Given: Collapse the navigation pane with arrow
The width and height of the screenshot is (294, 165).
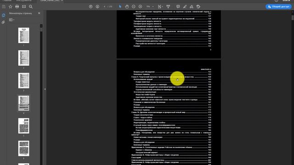Looking at the screenshot, I should (x=45, y=89).
